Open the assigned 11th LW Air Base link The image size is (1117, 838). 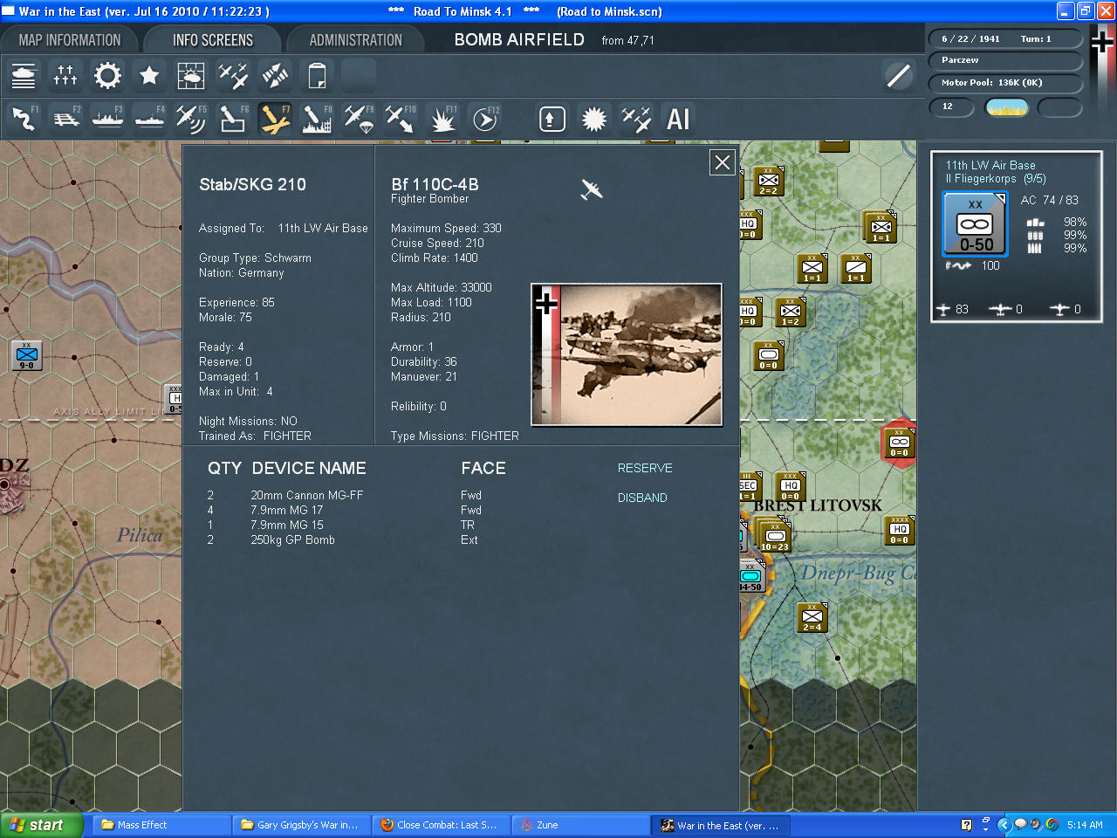(323, 229)
